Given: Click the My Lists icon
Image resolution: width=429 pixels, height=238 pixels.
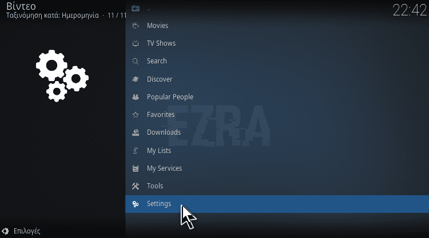Looking at the screenshot, I should tap(136, 150).
